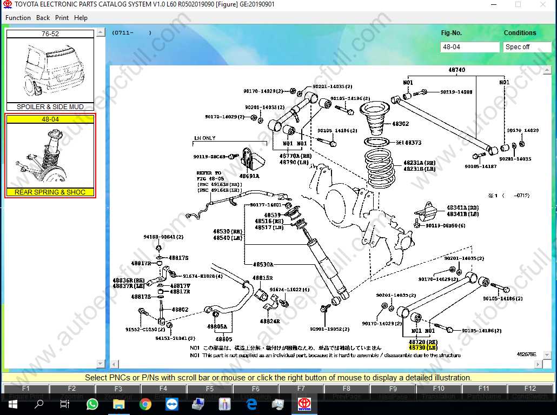Open Task View in the taskbar
557x415 pixels.
[65, 404]
